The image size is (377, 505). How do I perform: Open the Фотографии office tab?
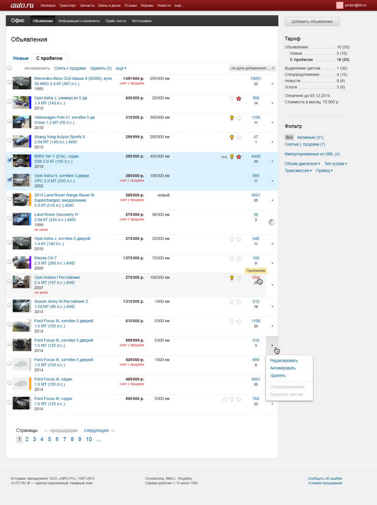click(x=142, y=21)
